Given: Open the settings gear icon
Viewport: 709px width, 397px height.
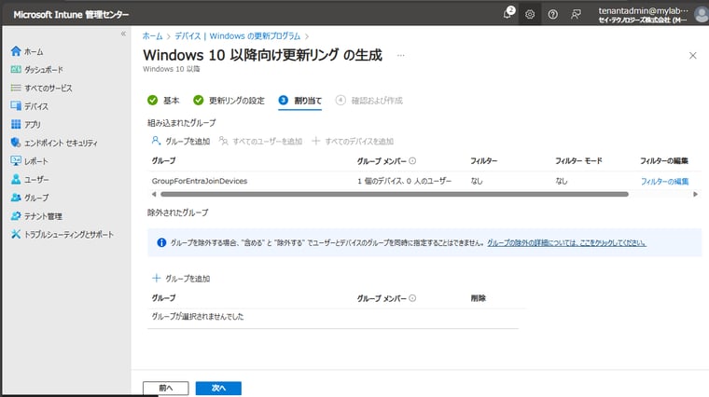Looking at the screenshot, I should [530, 15].
